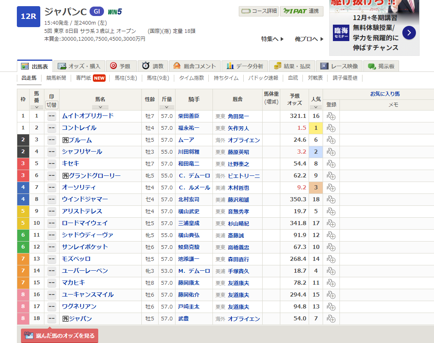Click the IPAT連携 button
Screen dimensions: 434x343
point(302,11)
